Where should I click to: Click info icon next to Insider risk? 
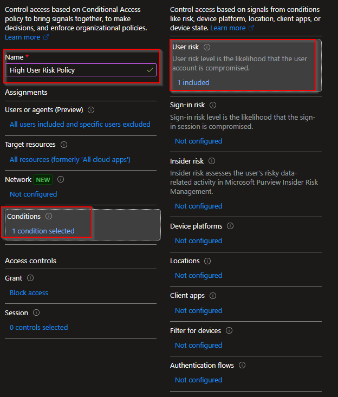tap(212, 161)
